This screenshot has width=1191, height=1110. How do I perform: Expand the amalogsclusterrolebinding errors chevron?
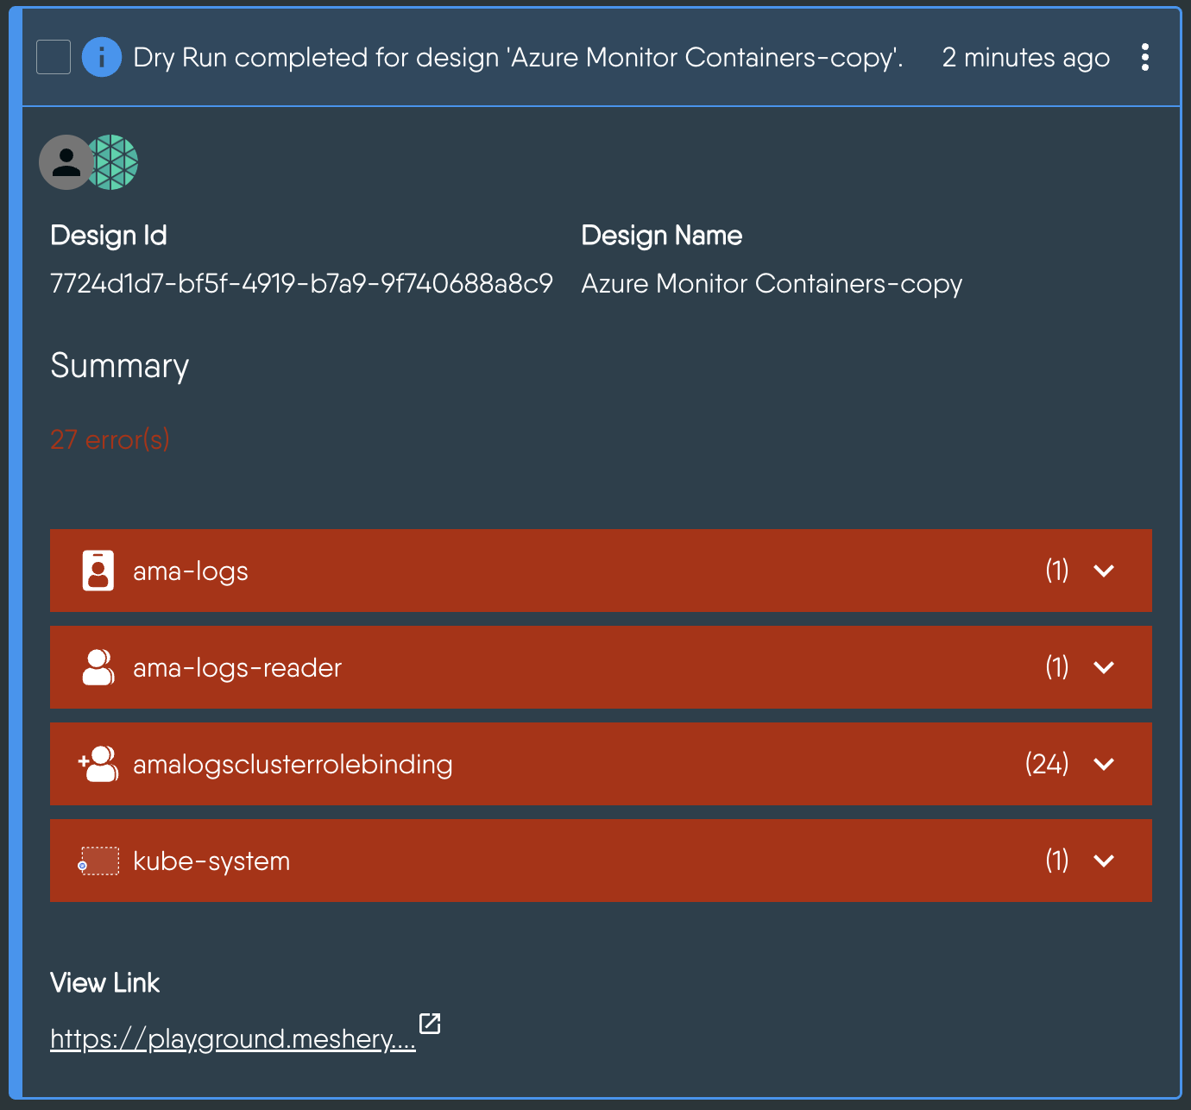coord(1104,764)
